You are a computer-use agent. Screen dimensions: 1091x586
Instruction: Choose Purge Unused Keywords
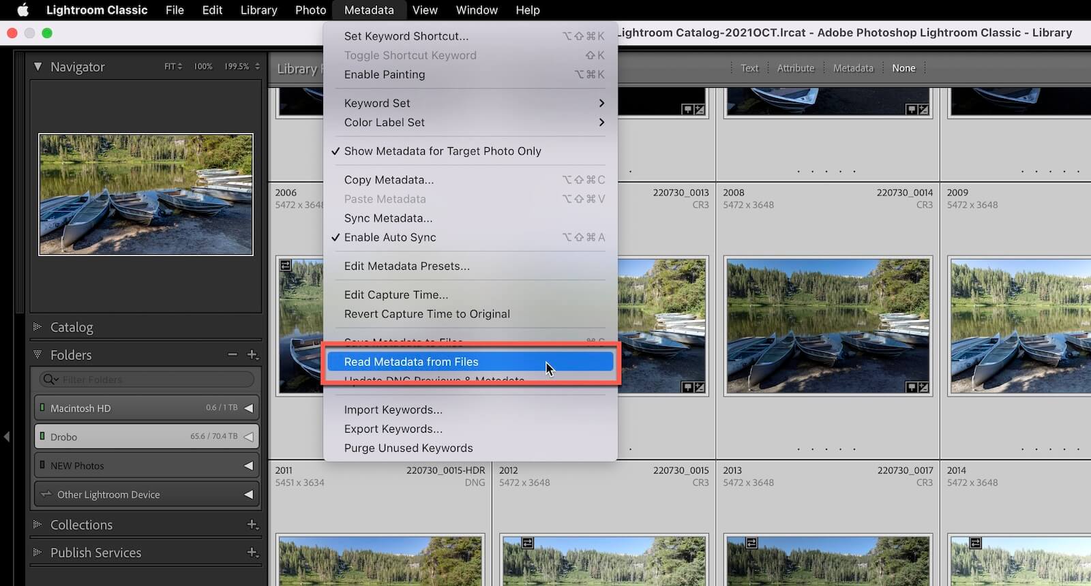pyautogui.click(x=470, y=448)
